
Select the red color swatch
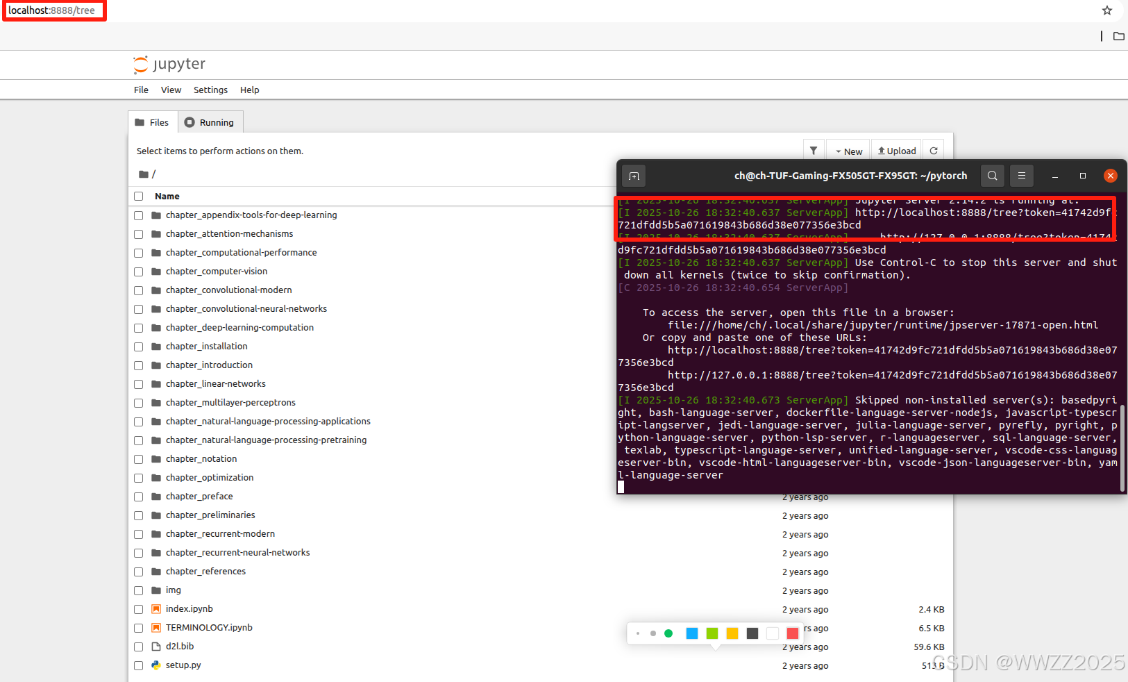coord(793,633)
